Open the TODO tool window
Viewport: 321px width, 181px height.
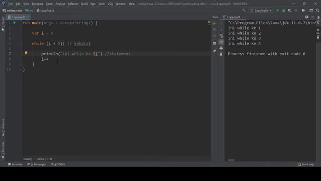[x=58, y=164]
